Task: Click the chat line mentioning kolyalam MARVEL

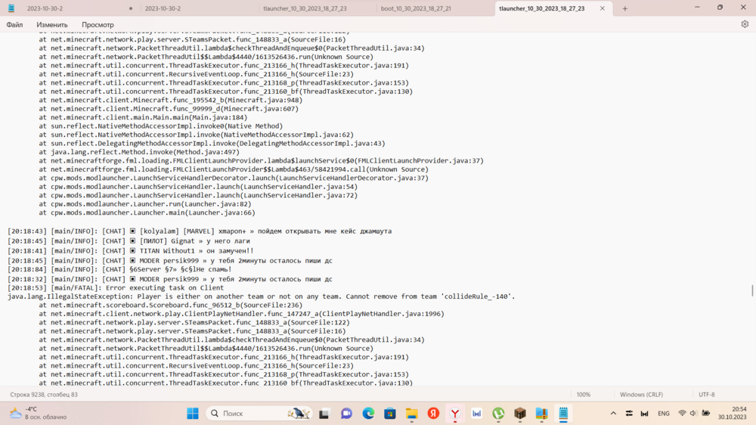Action: [200, 231]
